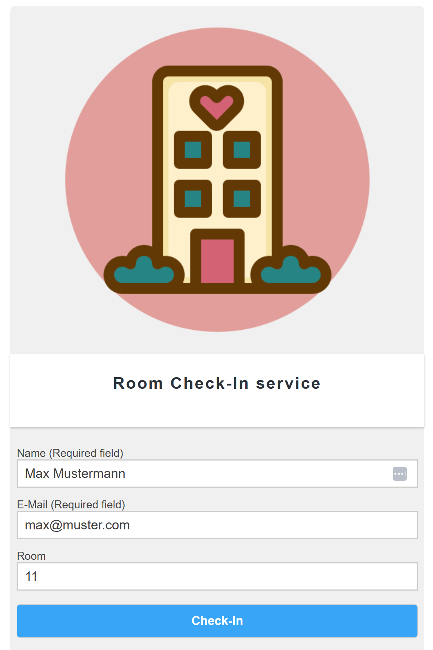Click the E-Mail field with max@muster.com
The width and height of the screenshot is (433, 650).
217,525
